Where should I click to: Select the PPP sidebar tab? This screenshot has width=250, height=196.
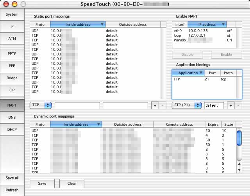(12, 66)
